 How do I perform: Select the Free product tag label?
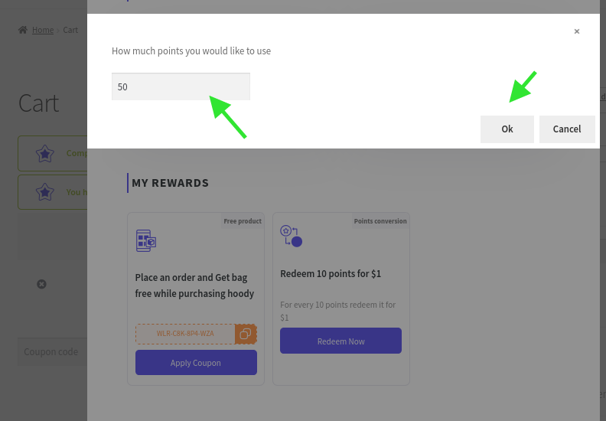click(243, 221)
